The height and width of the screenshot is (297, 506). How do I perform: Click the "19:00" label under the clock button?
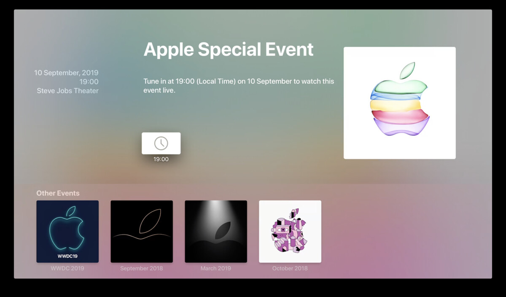click(161, 159)
